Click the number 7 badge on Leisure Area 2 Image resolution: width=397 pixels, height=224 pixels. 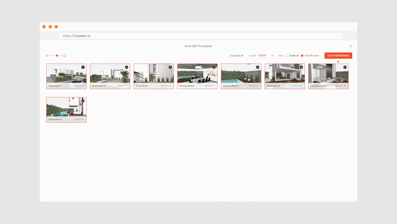tap(345, 67)
